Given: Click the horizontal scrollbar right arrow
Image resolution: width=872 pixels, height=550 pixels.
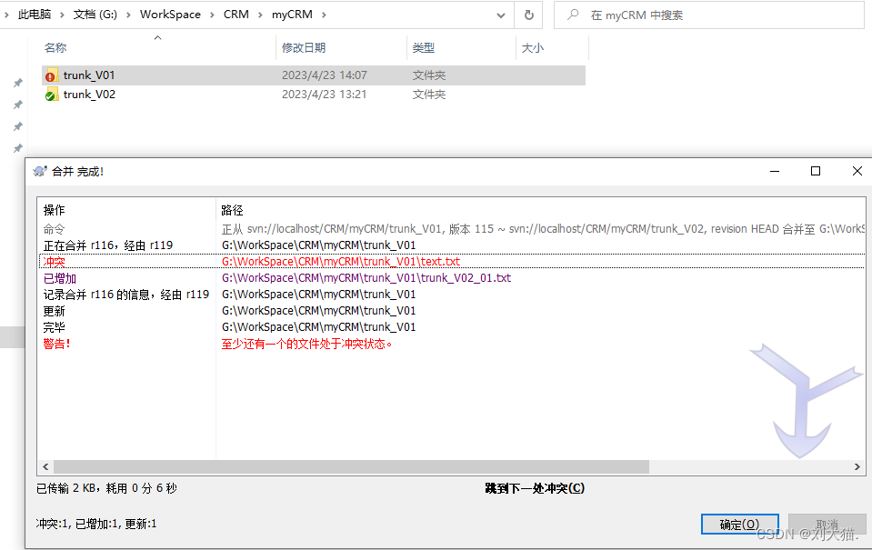Looking at the screenshot, I should pos(857,467).
